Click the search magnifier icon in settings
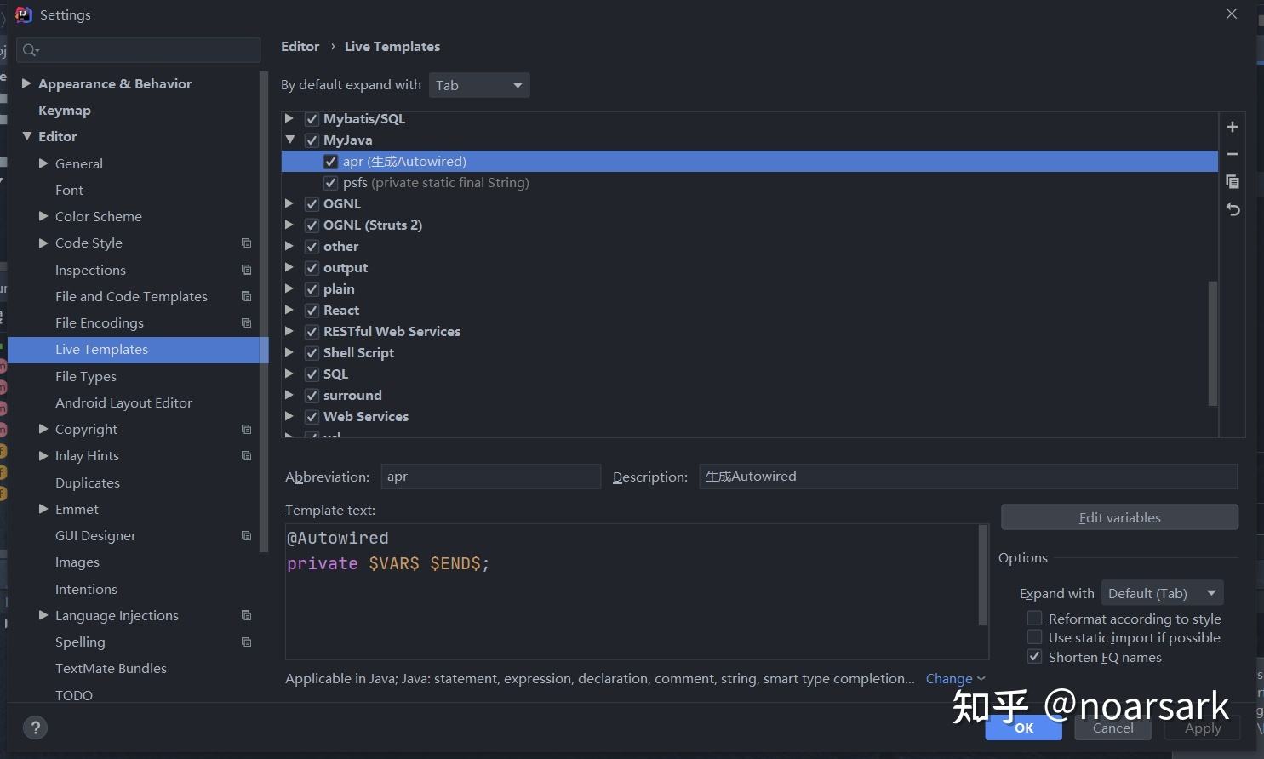The height and width of the screenshot is (759, 1264). [31, 50]
